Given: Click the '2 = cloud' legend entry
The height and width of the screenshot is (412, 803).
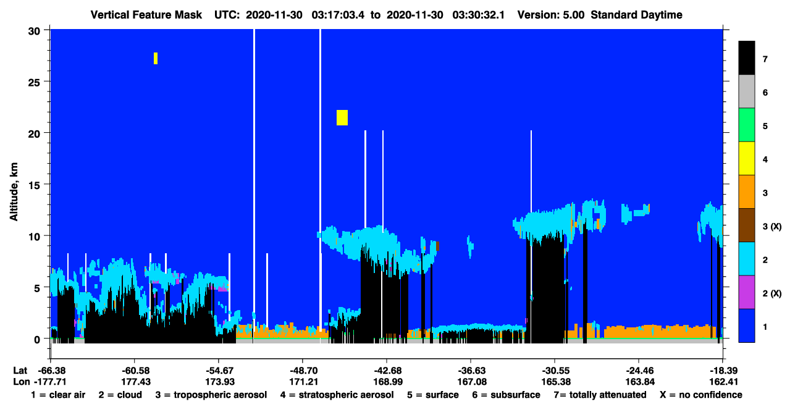Looking at the screenshot, I should tap(120, 395).
